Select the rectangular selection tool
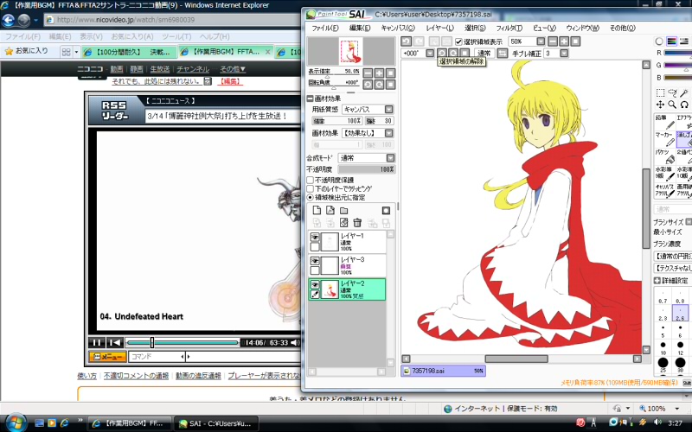The image size is (692, 432). point(660,92)
